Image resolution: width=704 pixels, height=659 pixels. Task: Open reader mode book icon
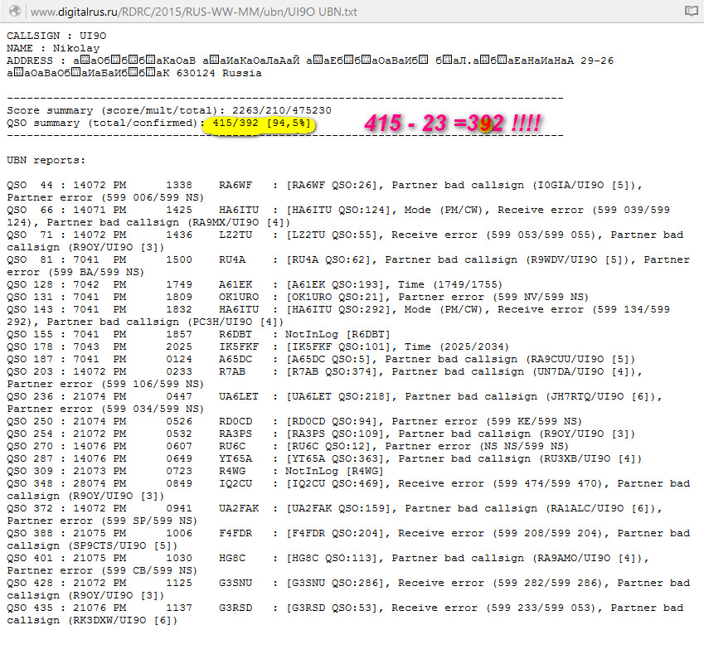691,11
